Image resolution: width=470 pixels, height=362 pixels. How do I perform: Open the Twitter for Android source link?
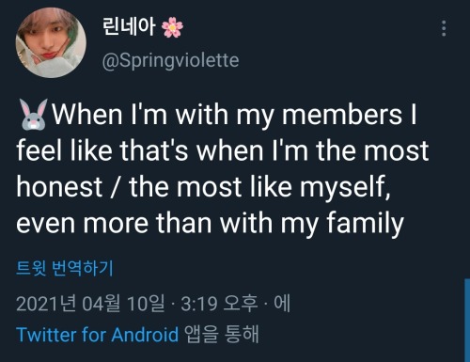(x=97, y=335)
